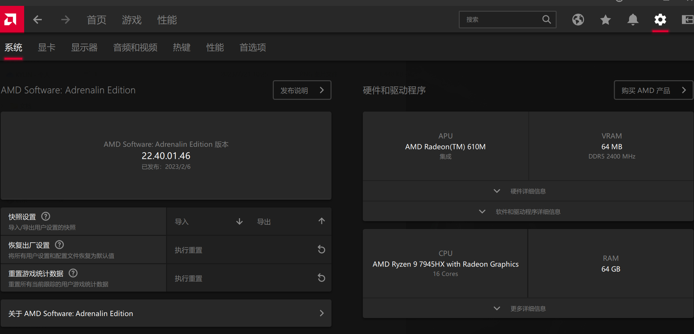
Task: Switch to the 系统 tab
Action: [x=13, y=48]
